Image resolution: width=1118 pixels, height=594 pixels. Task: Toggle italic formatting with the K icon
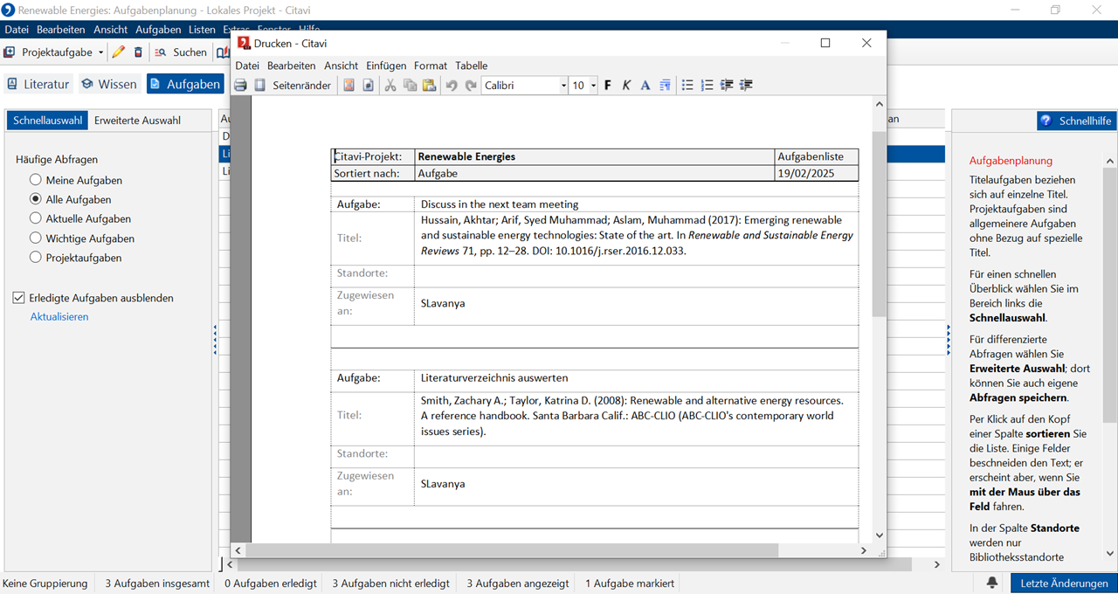pyautogui.click(x=626, y=85)
